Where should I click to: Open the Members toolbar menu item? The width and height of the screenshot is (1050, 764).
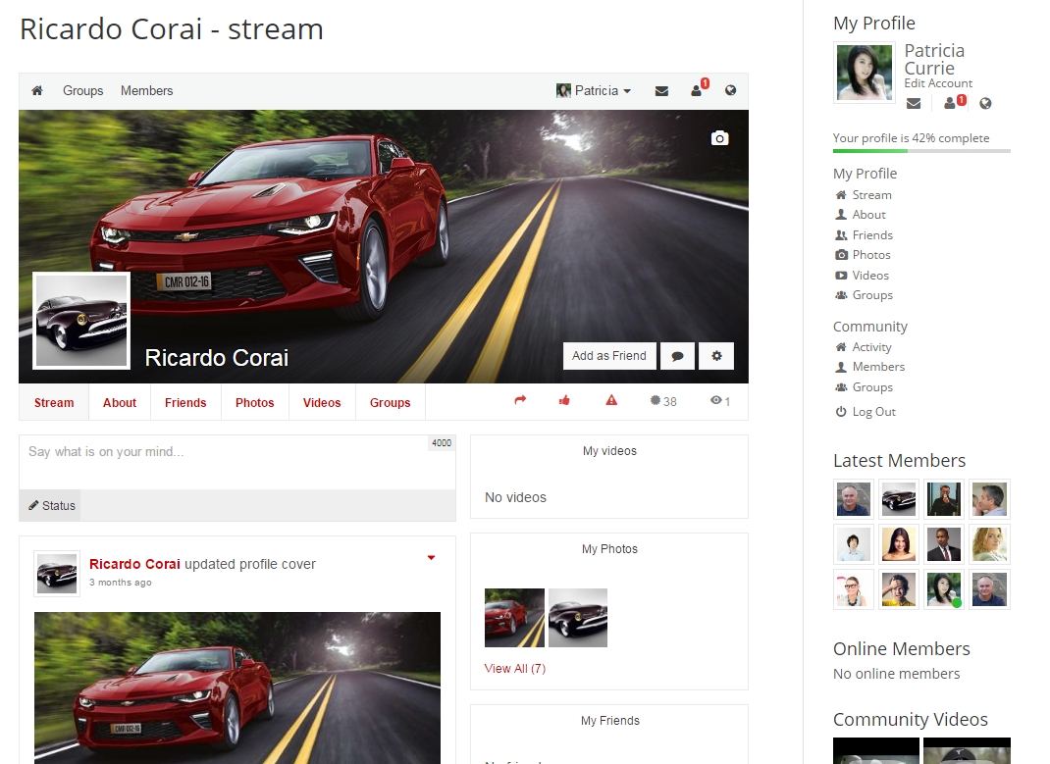(x=146, y=91)
